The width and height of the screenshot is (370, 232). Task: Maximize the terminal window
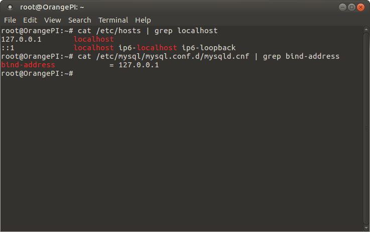(351, 8)
